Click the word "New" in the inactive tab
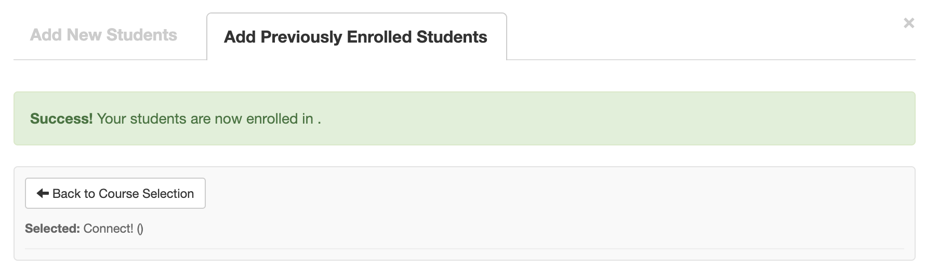 tap(84, 35)
